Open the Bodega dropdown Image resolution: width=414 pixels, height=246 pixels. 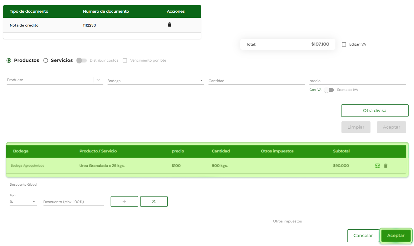(x=156, y=81)
